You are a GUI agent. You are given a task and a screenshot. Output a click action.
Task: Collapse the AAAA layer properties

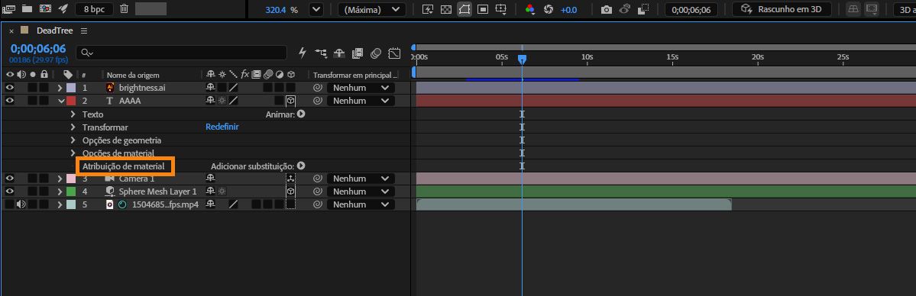coord(61,101)
